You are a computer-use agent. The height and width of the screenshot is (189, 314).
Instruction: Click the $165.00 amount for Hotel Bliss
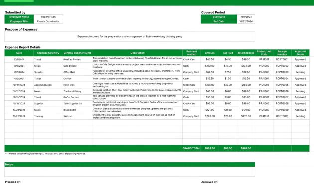[x=210, y=85]
